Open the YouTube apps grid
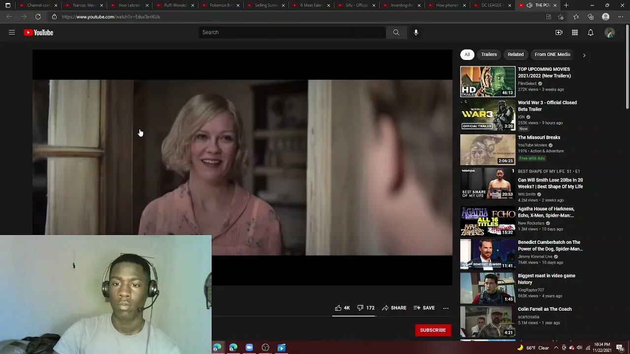Image resolution: width=630 pixels, height=354 pixels. [x=575, y=32]
